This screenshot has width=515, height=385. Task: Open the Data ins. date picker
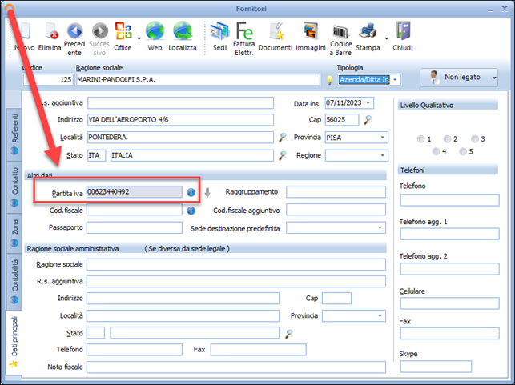tap(368, 103)
